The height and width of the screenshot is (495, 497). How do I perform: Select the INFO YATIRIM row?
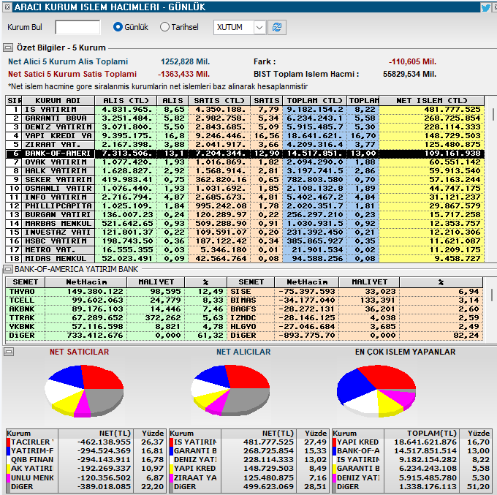[x=245, y=197]
